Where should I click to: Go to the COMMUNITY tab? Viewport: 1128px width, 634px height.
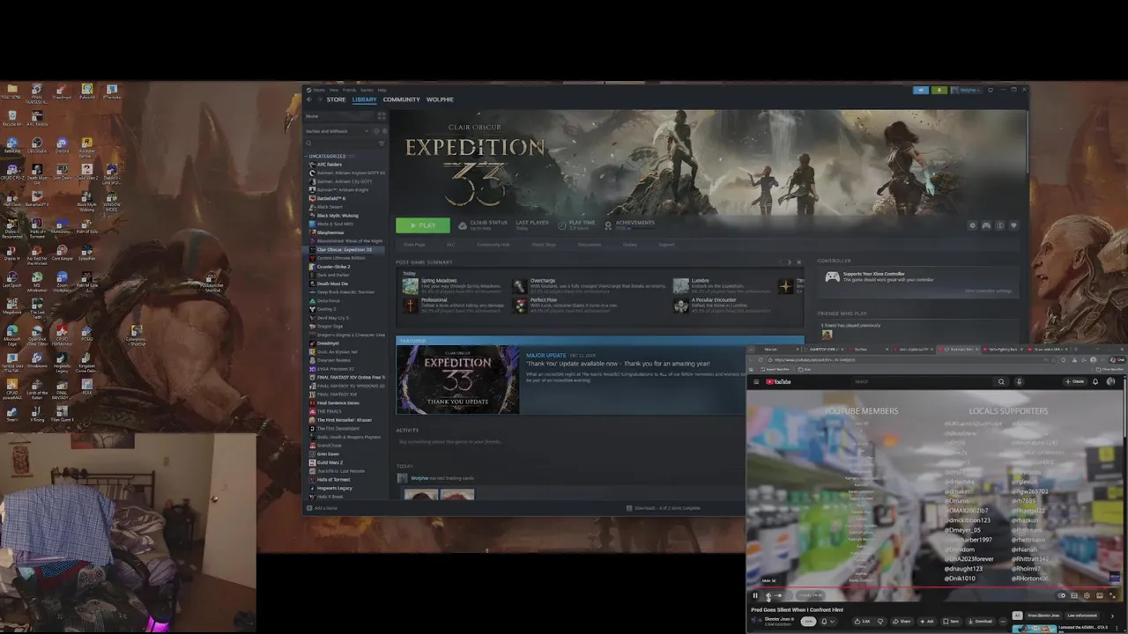(x=401, y=100)
